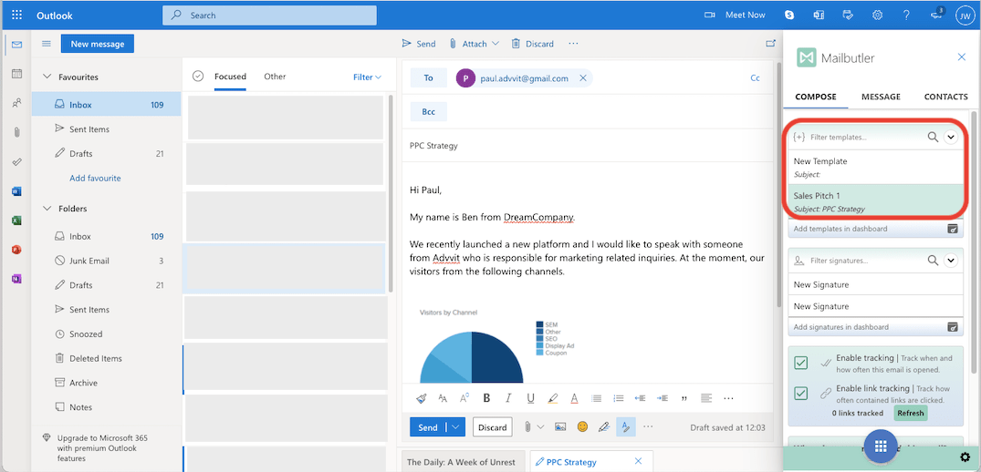Insert pictures inline icon
981x472 pixels.
point(560,427)
